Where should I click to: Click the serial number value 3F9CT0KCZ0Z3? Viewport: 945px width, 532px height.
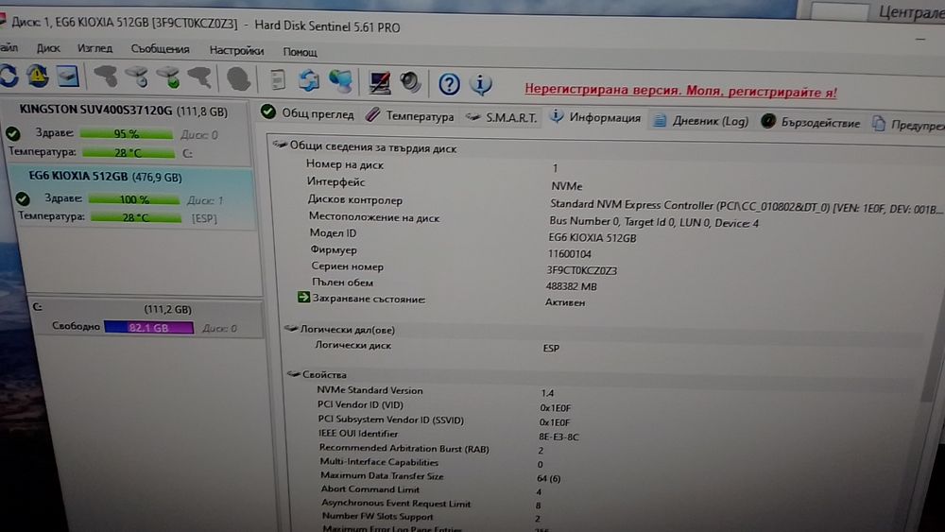tap(581, 270)
